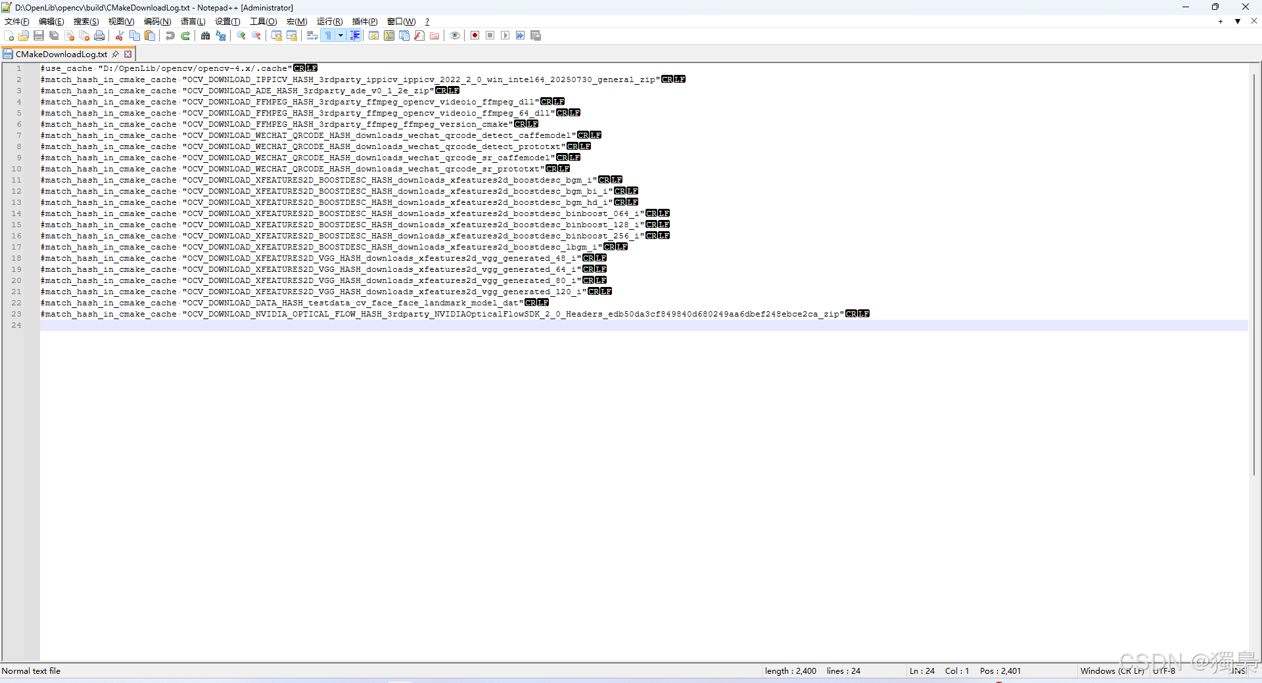Pin the CMakeDownloadLog.txt tab
Image resolution: width=1262 pixels, height=683 pixels.
[116, 54]
